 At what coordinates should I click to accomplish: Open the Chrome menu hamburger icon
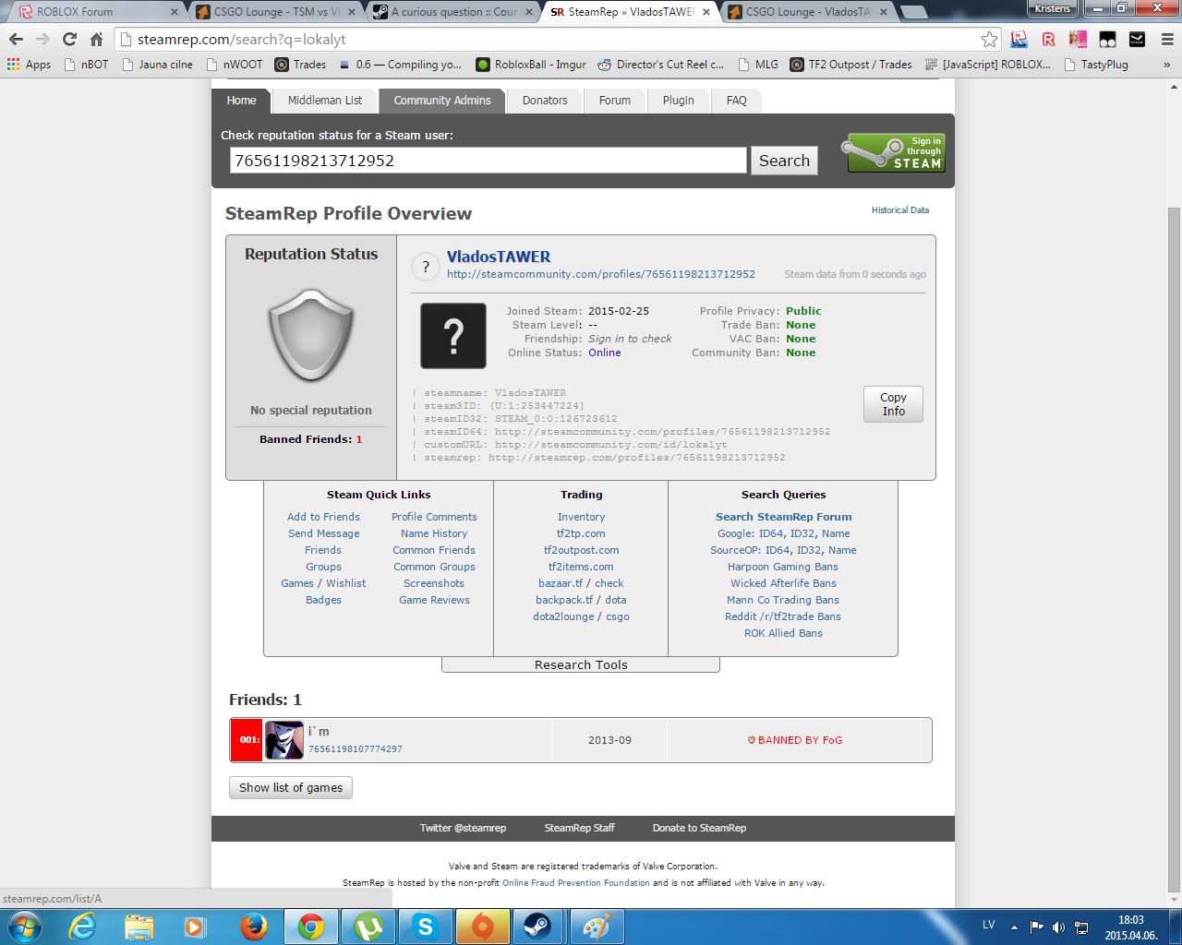(1166, 39)
